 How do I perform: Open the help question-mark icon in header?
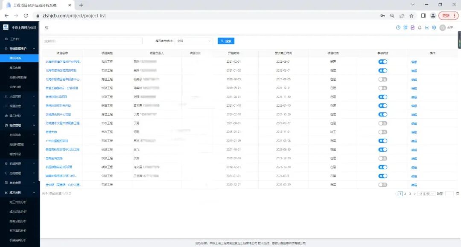pyautogui.click(x=398, y=27)
